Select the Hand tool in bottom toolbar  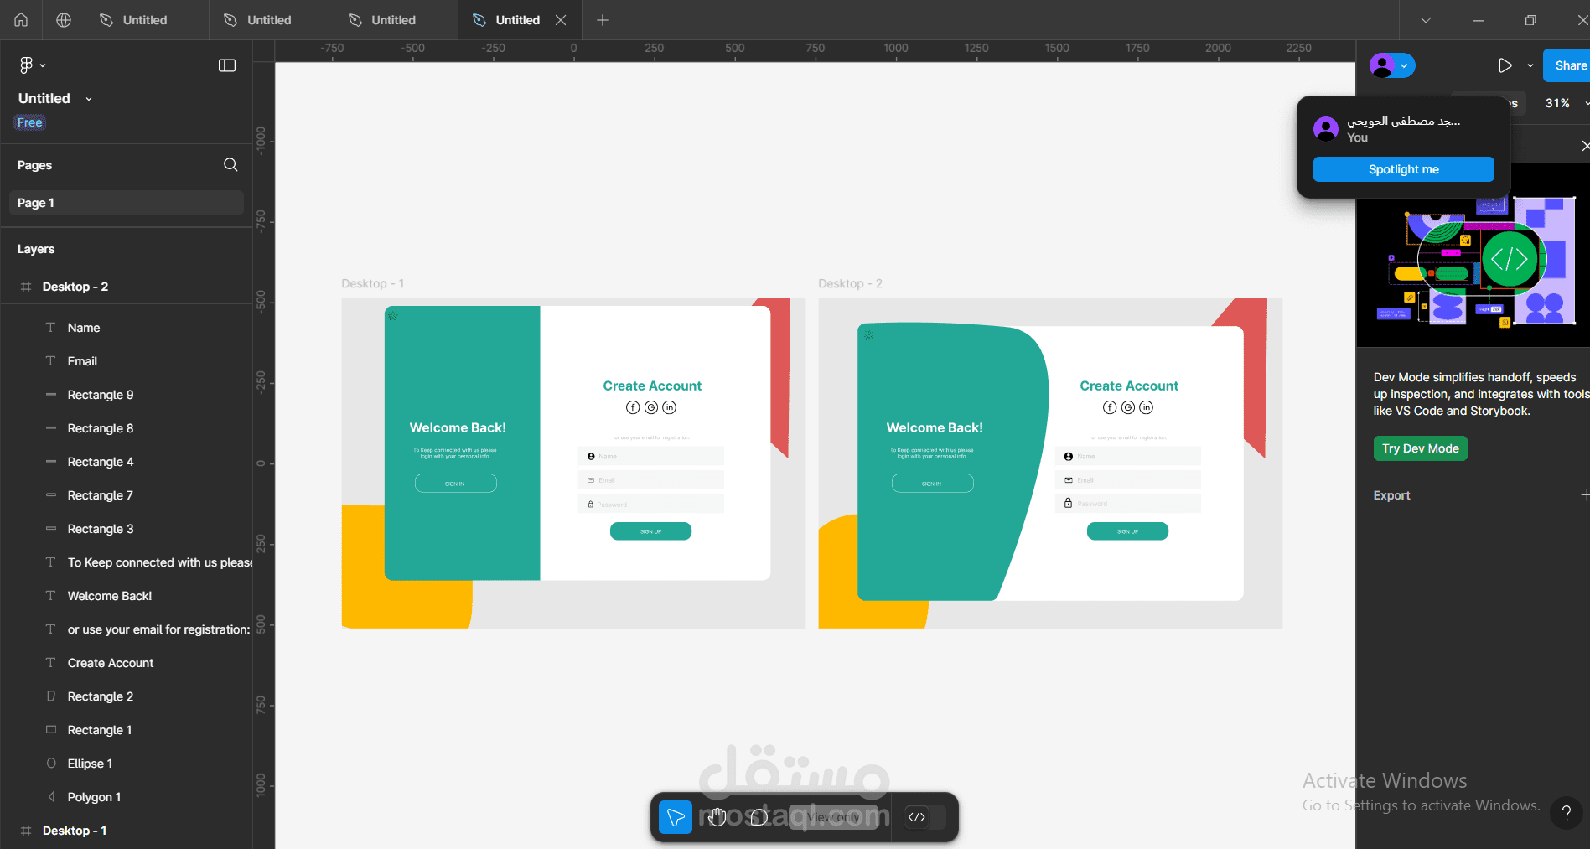click(717, 817)
